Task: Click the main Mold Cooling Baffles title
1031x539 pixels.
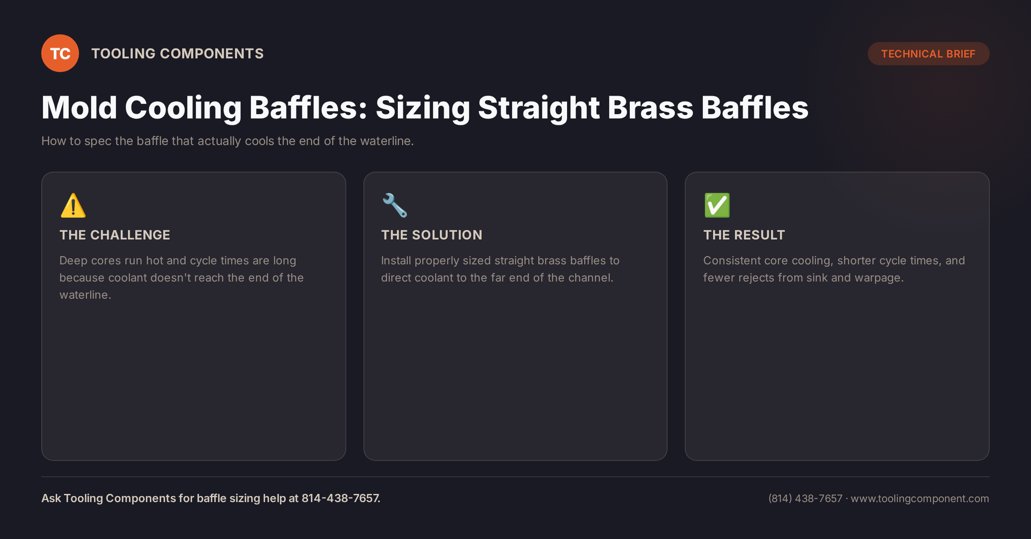Action: tap(425, 107)
